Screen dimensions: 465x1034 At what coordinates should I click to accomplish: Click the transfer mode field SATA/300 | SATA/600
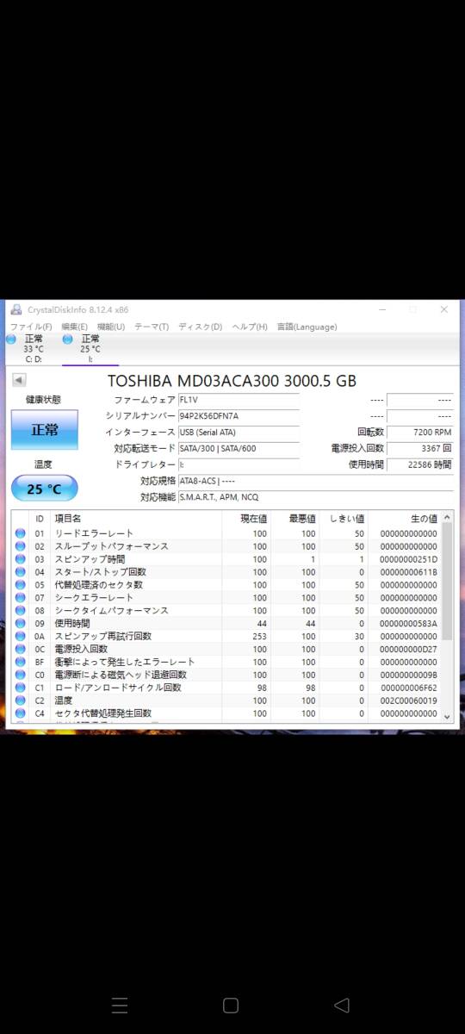tap(239, 449)
